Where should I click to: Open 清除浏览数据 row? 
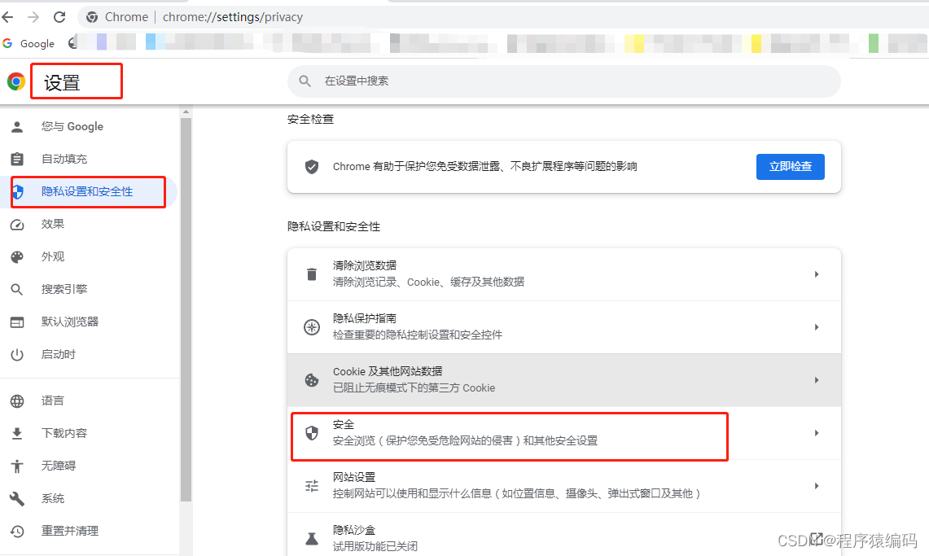(564, 274)
